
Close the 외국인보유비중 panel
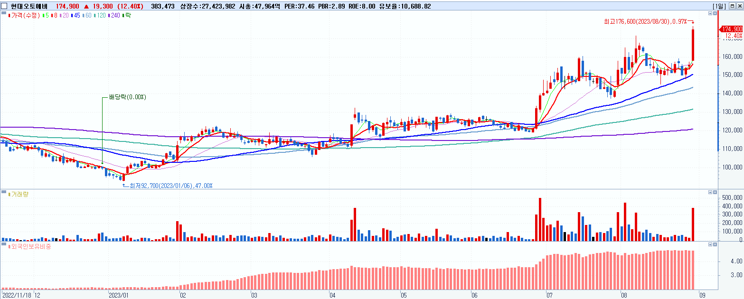pos(716,244)
